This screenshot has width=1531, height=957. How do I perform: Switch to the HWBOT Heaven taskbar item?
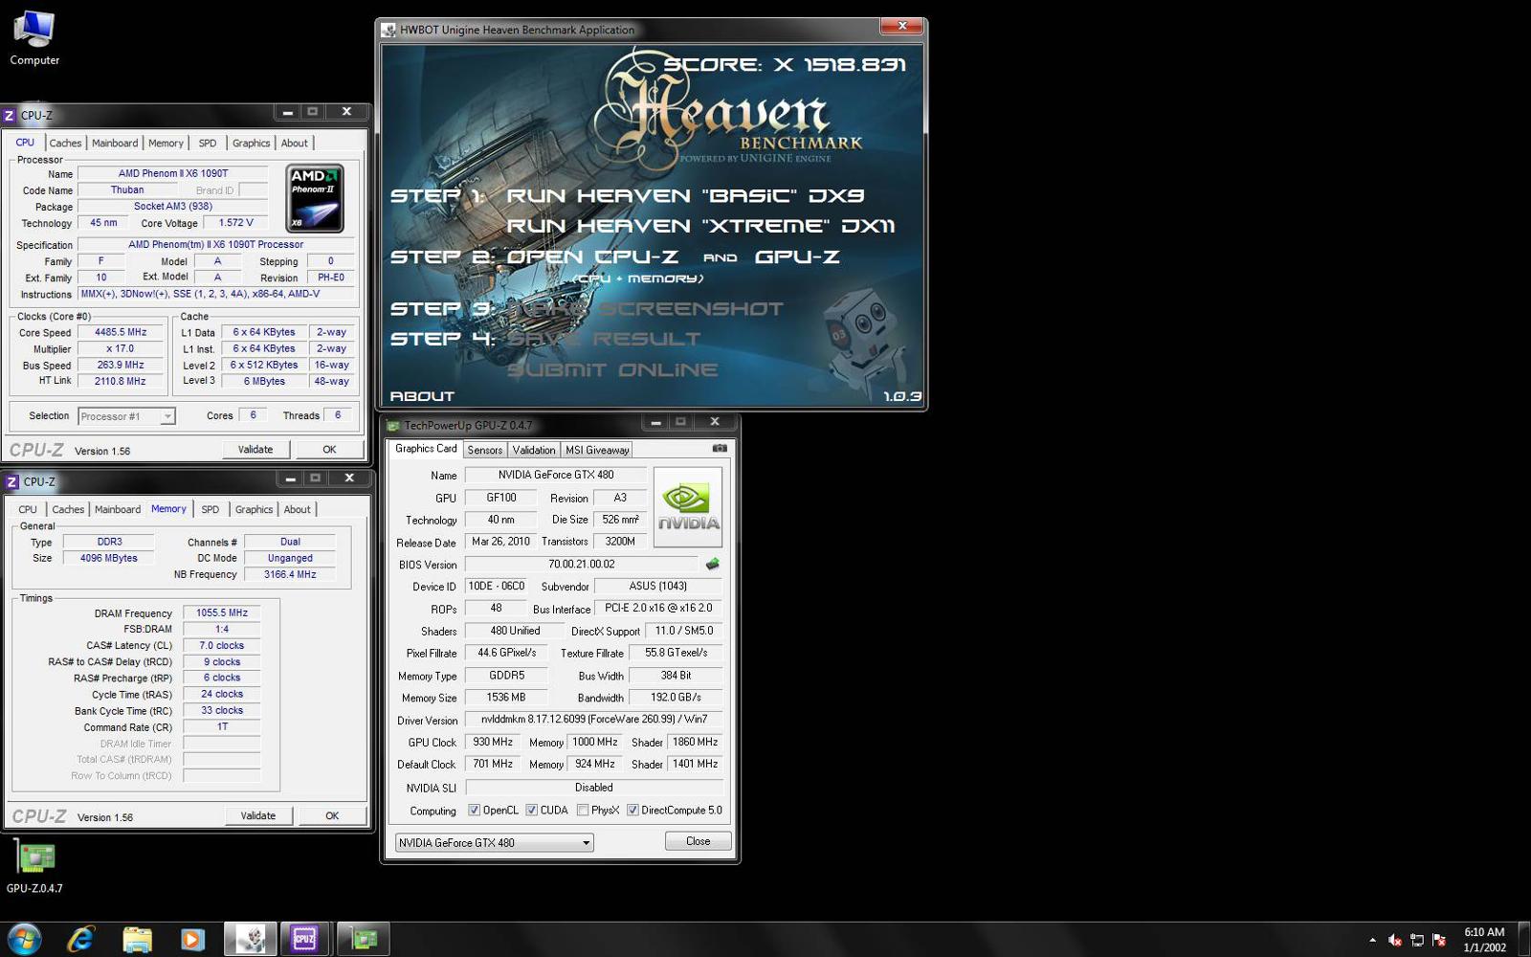pyautogui.click(x=251, y=940)
